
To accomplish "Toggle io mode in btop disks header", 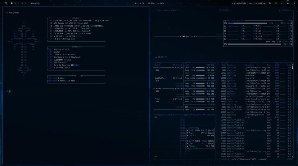I will [x=212, y=62].
